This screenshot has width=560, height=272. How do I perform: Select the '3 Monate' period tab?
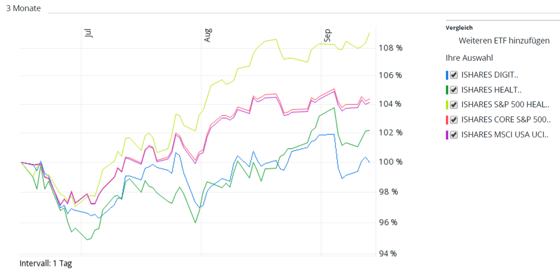[x=24, y=8]
